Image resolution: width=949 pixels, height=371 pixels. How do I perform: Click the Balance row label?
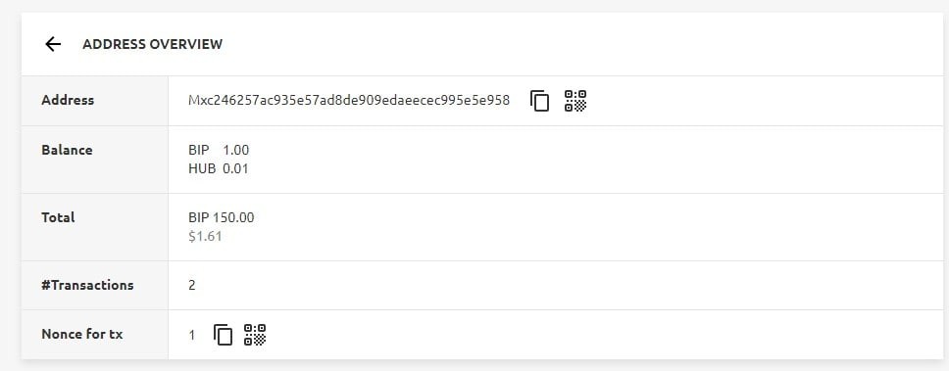pos(67,150)
